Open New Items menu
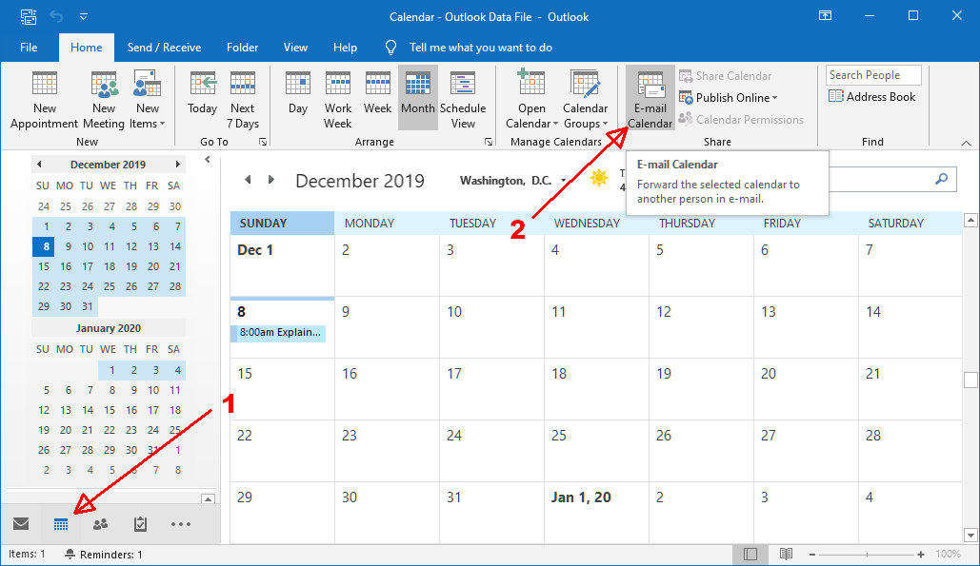This screenshot has height=566, width=980. coord(147,100)
